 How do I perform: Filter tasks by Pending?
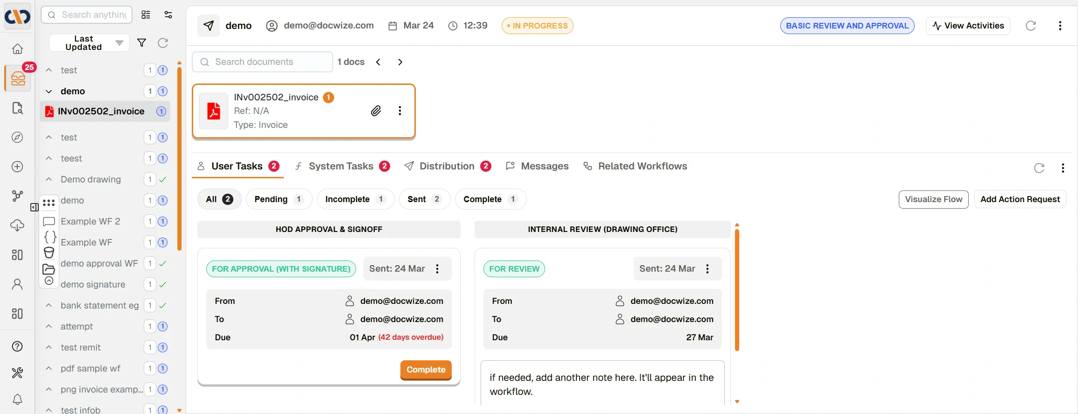pos(279,199)
